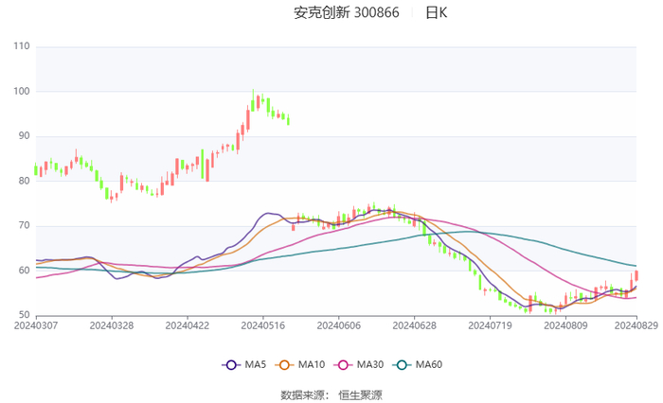Click the x-axis date 20240307

36,325
